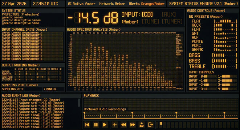
Task: Click the channel 4- level meter
Action: [229, 89]
